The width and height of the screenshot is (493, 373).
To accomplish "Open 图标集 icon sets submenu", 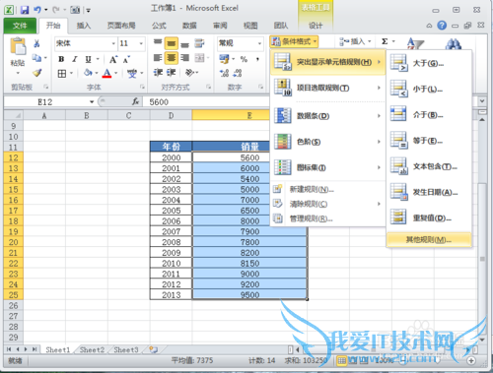I will pyautogui.click(x=327, y=167).
